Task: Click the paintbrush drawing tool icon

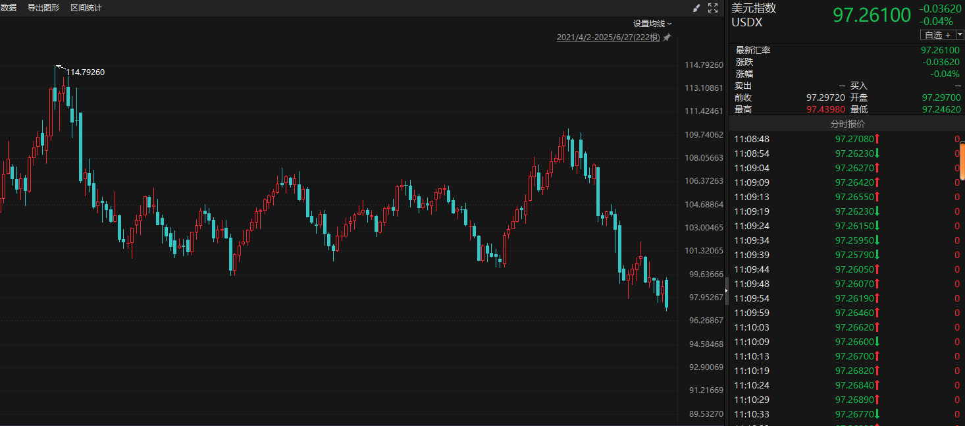Action: tap(697, 8)
